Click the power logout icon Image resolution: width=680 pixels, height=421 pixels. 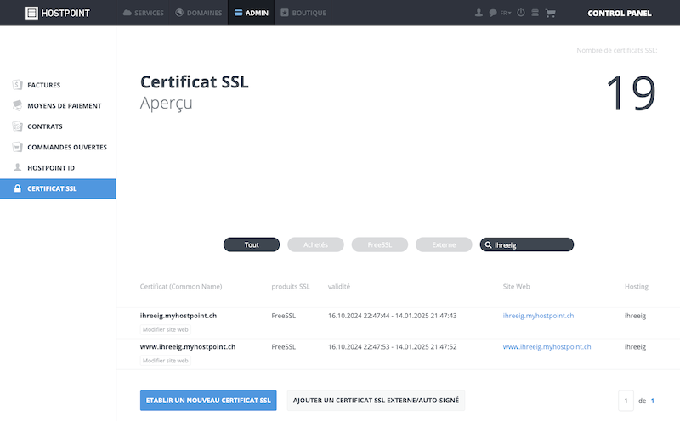(x=521, y=13)
